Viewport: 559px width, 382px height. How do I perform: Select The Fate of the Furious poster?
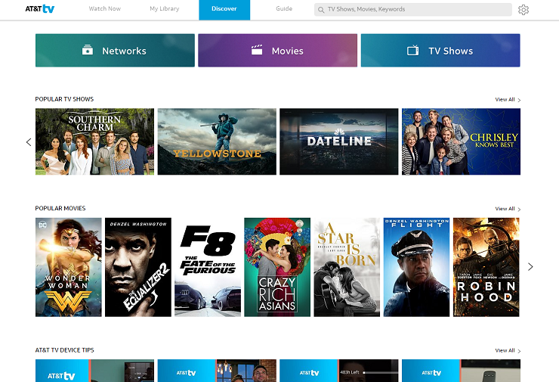pyautogui.click(x=208, y=267)
